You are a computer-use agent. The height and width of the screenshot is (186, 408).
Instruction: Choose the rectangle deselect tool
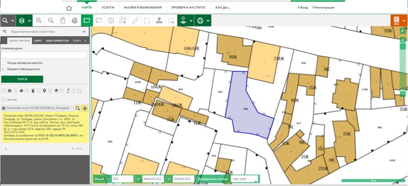pyautogui.click(x=99, y=20)
